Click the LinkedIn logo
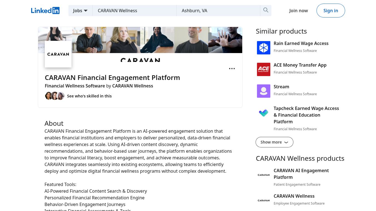The height and width of the screenshot is (211, 376). pos(45,10)
